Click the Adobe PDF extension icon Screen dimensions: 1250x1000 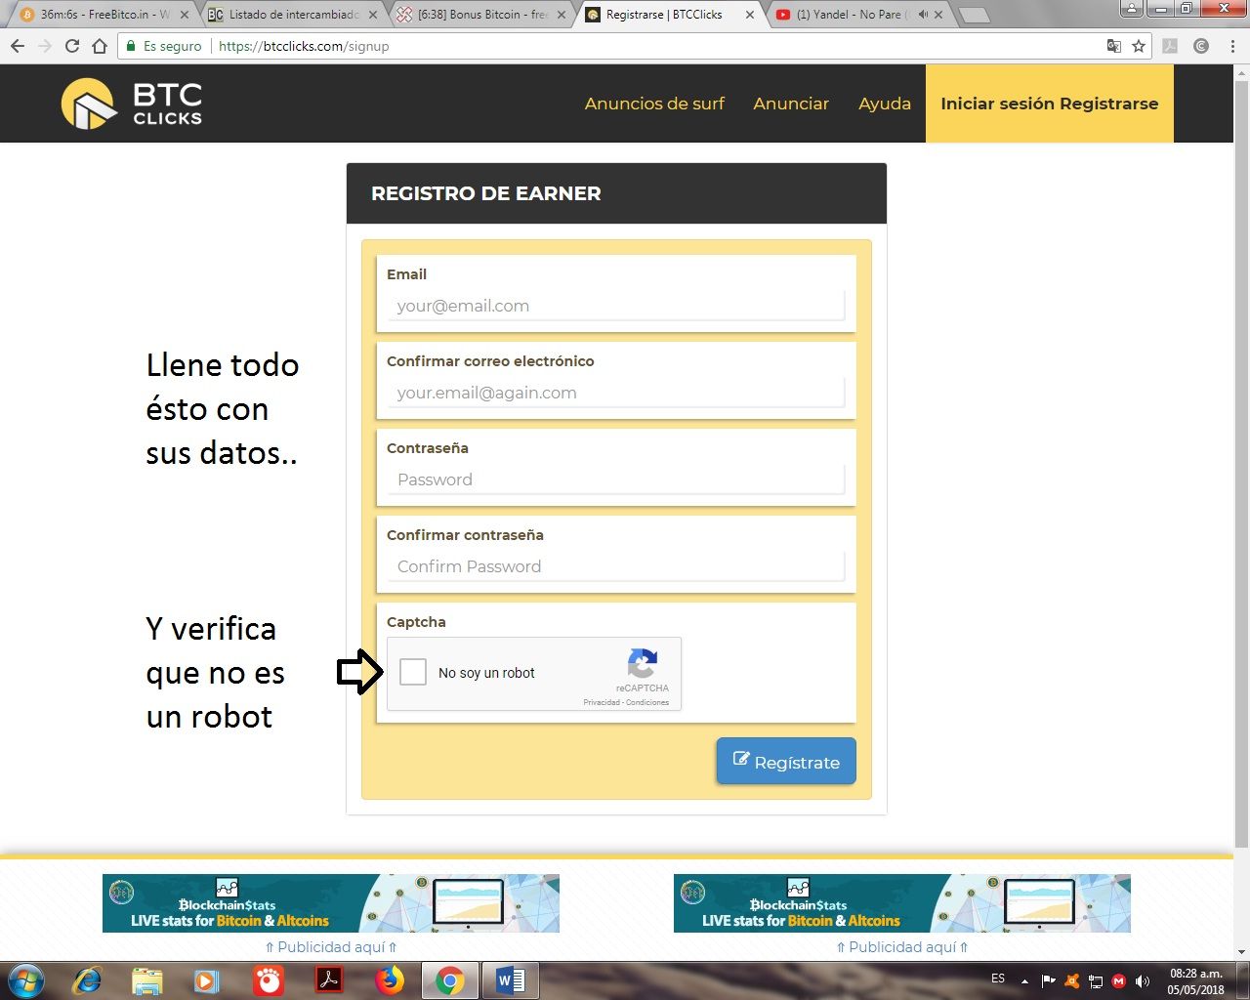point(1170,46)
